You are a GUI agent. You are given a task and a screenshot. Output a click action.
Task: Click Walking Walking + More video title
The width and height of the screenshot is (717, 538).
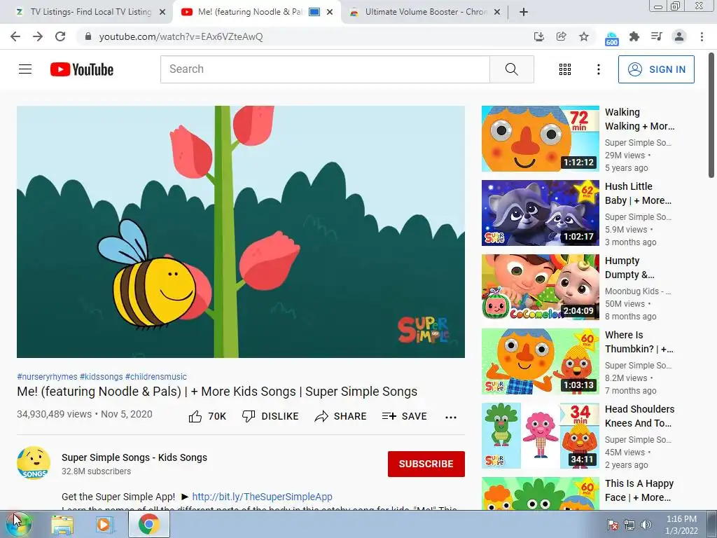click(640, 119)
